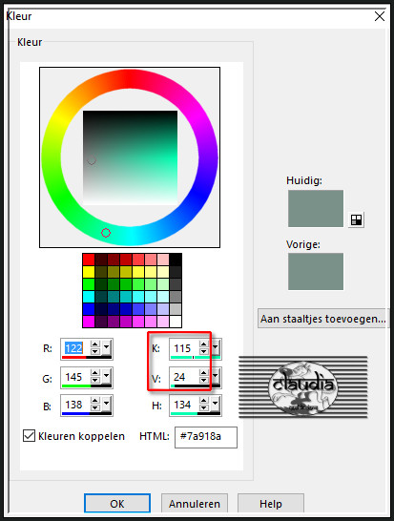
Task: Click the palette grid icon beside Huidig
Action: pos(356,219)
